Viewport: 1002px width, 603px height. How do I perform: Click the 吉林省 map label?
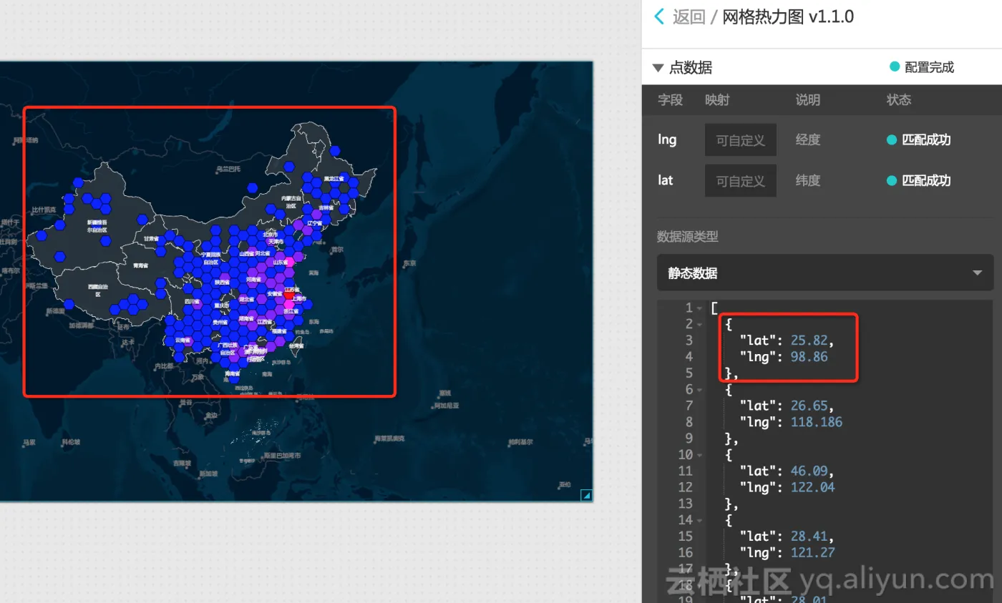click(x=325, y=208)
